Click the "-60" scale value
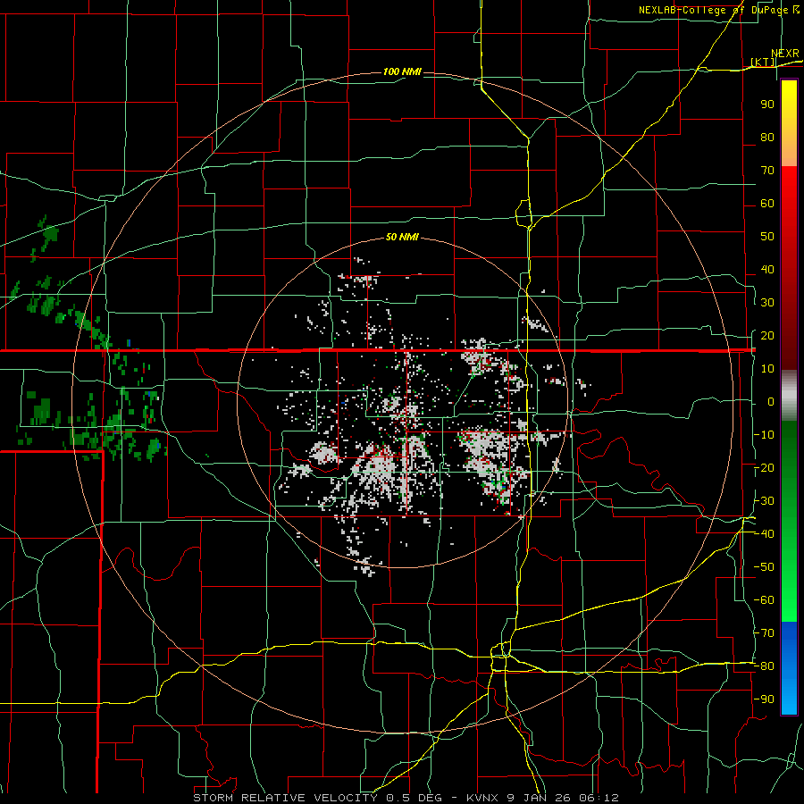This screenshot has width=804, height=804. point(764,600)
